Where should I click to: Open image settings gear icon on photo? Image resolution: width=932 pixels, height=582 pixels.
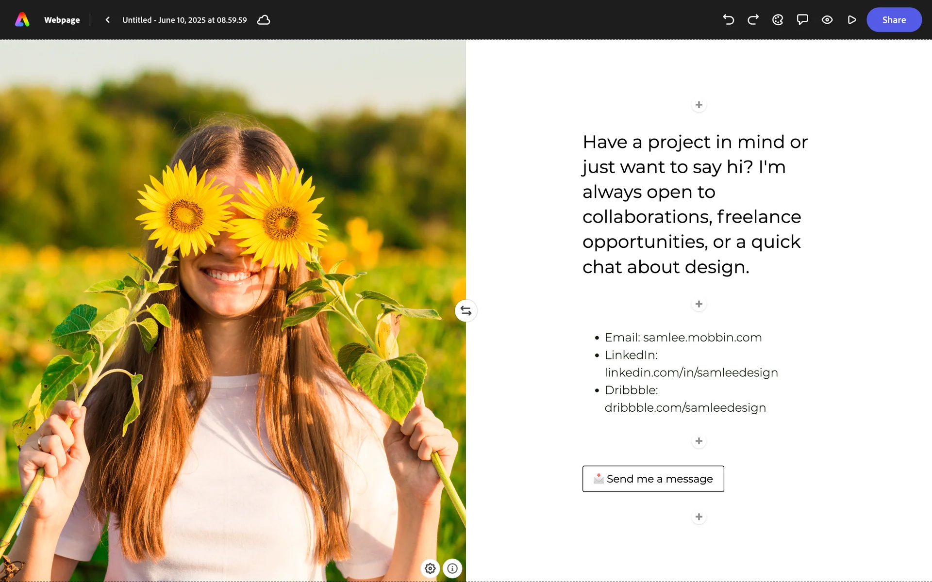pos(430,568)
